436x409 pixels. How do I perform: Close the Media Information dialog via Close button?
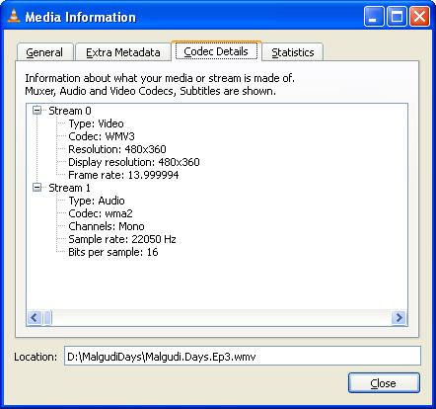[x=384, y=383]
